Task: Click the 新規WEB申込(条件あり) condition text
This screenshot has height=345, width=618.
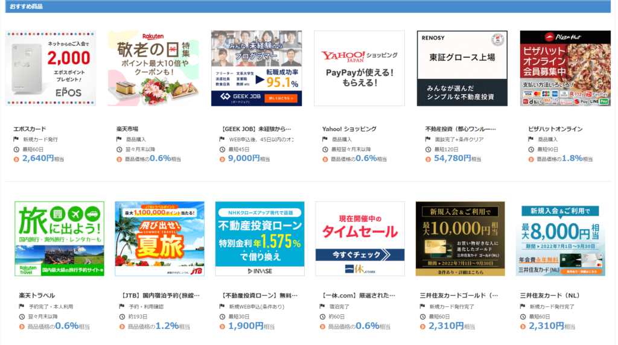Action: pos(256,306)
